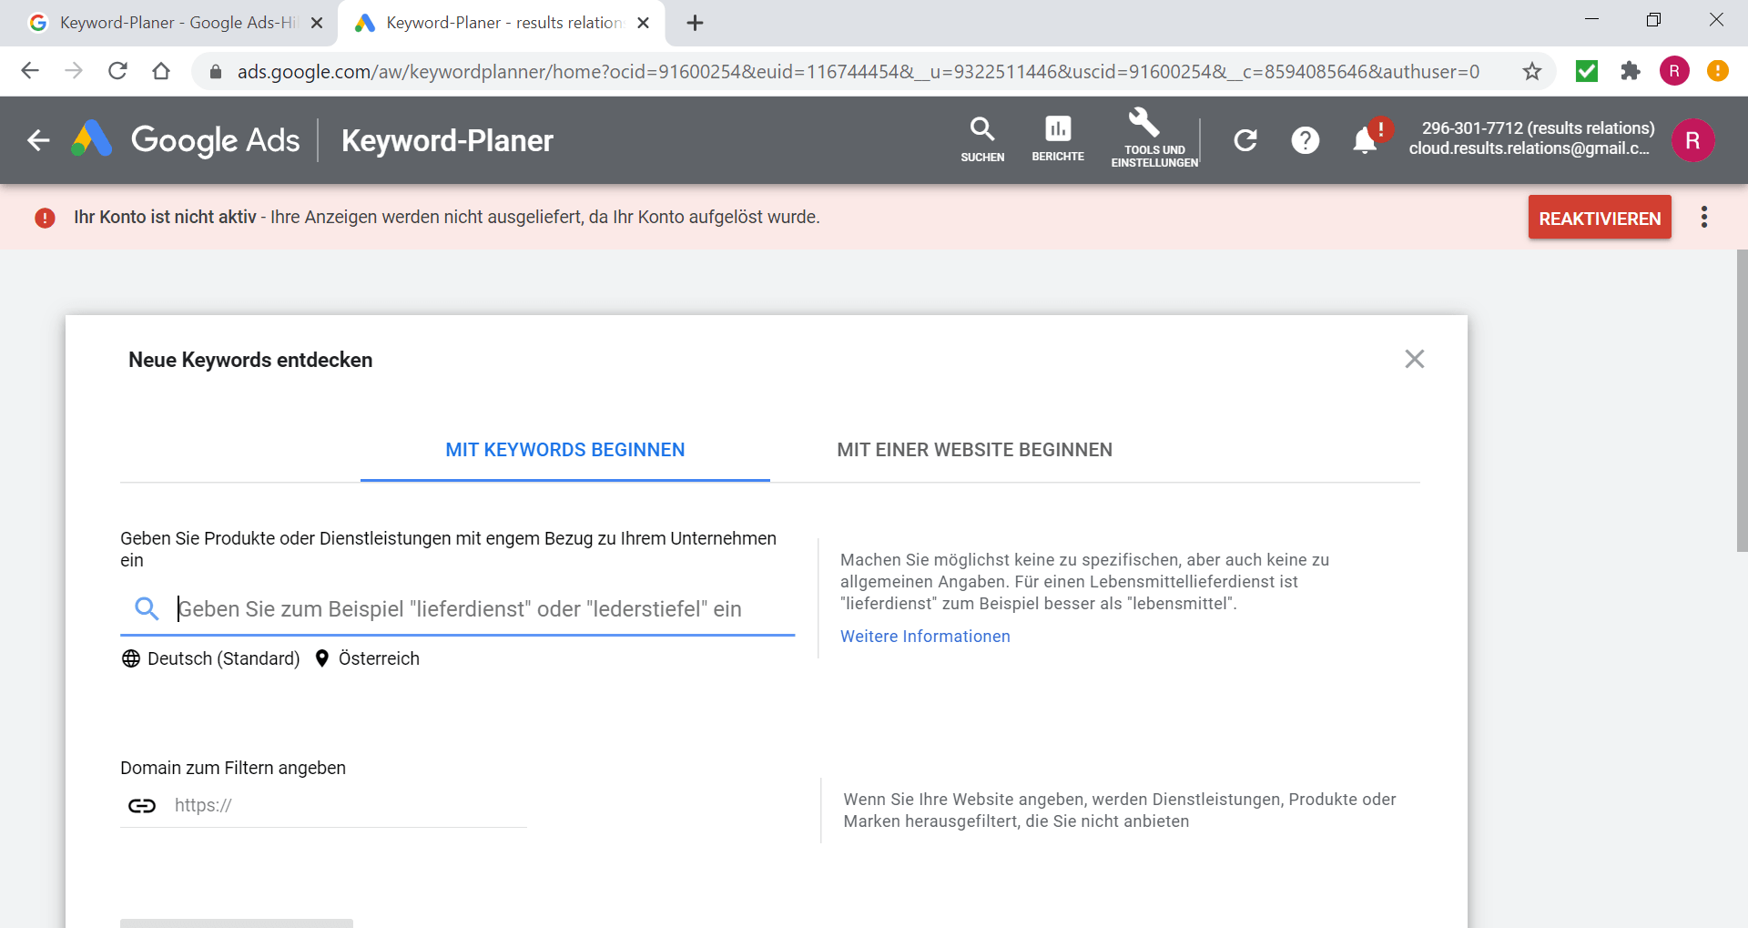Click the address bar URL
The height and width of the screenshot is (928, 1748).
tap(858, 71)
